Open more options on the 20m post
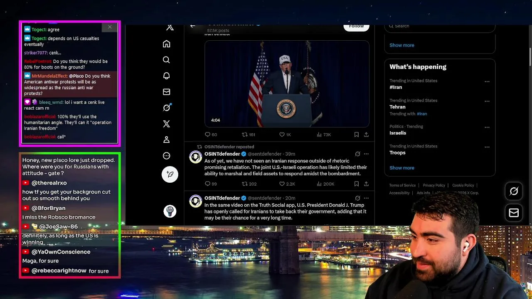This screenshot has height=299, width=532. 366,198
